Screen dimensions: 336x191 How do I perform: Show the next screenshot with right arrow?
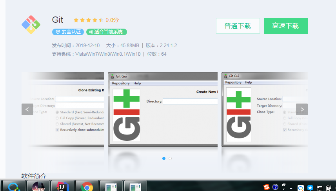click(x=302, y=109)
